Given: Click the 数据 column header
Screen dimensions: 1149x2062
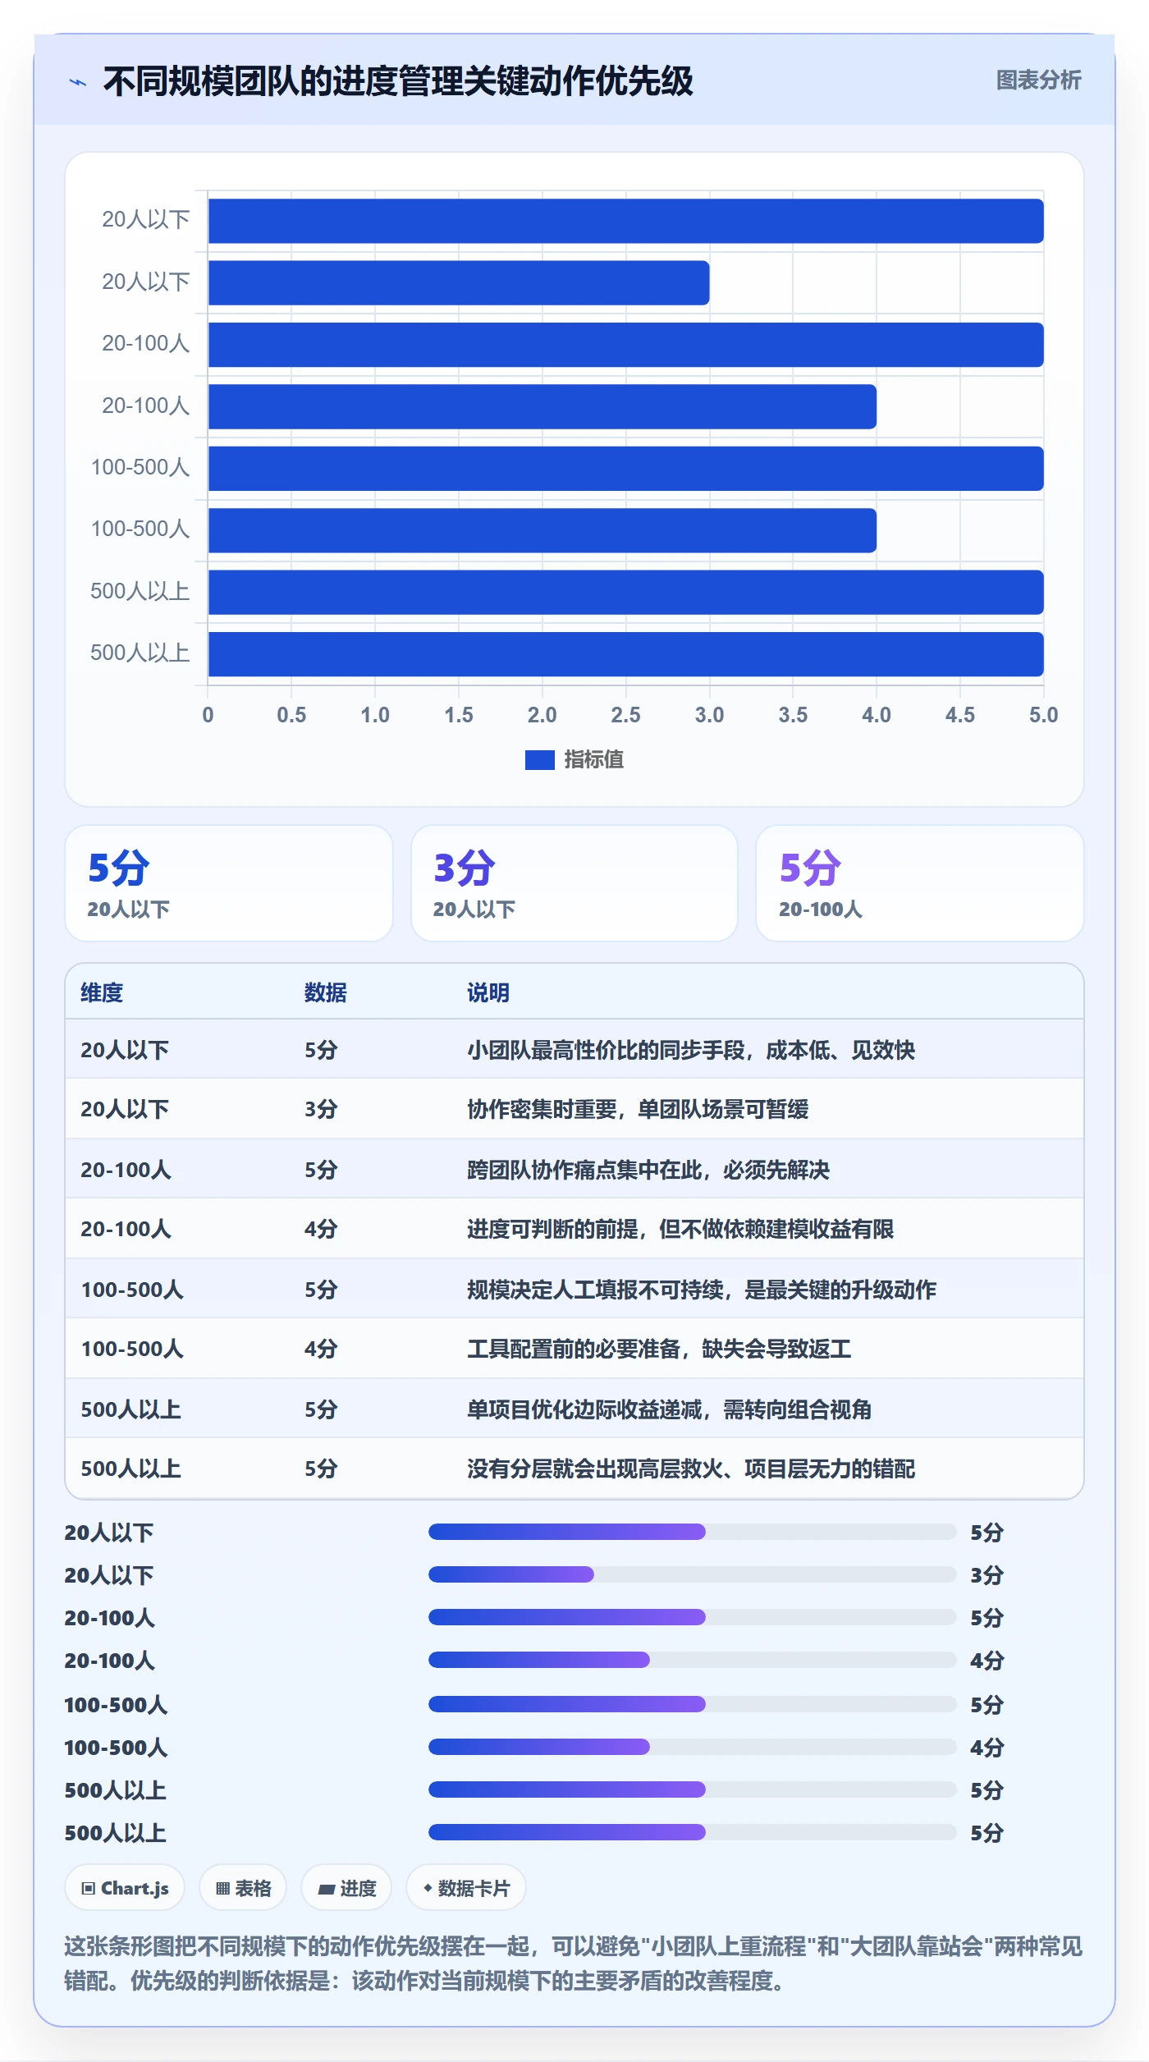Looking at the screenshot, I should [x=325, y=992].
